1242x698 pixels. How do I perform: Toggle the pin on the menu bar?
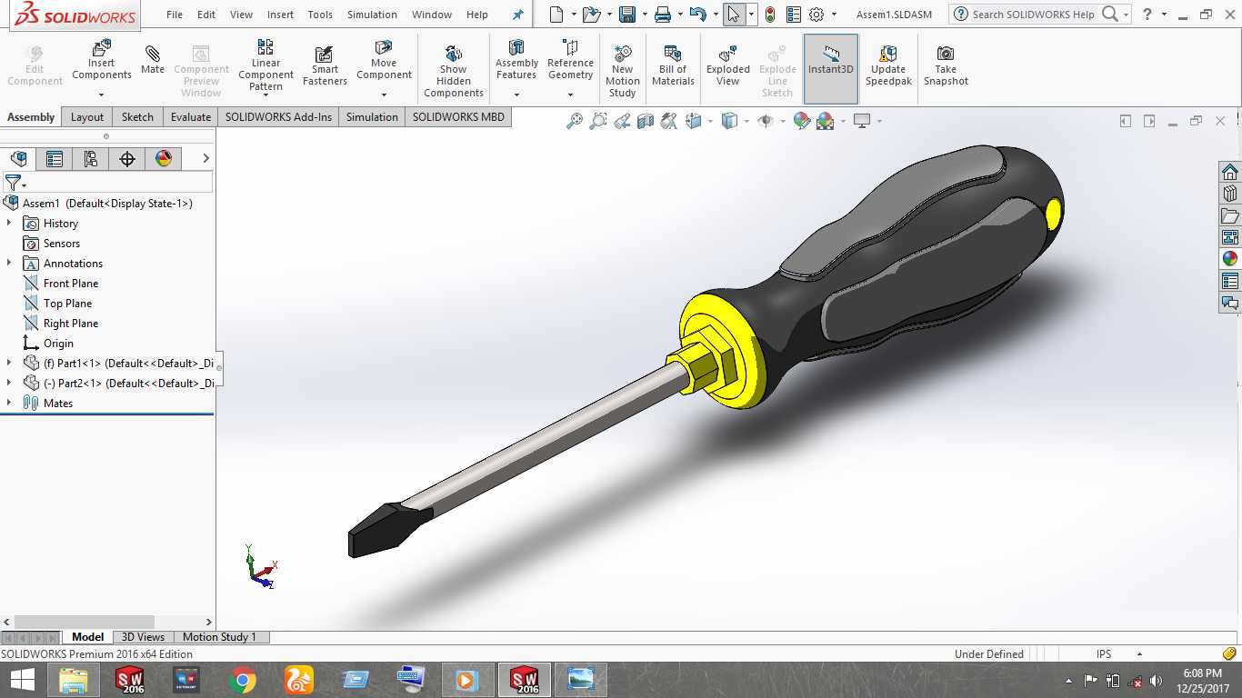click(x=518, y=15)
